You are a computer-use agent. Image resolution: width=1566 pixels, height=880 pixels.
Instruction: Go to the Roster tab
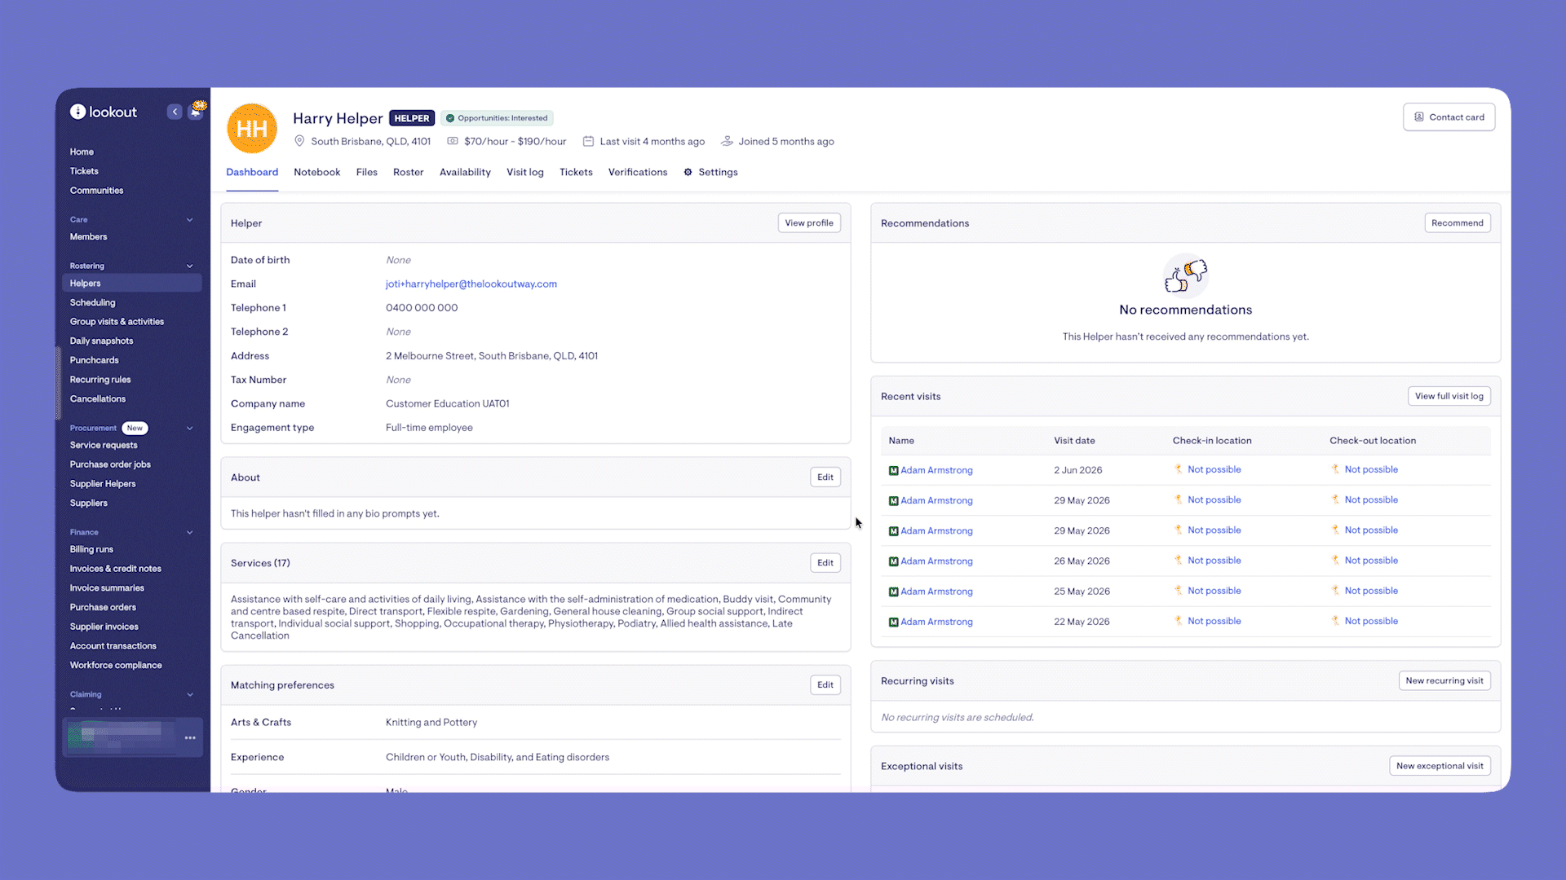pos(408,172)
